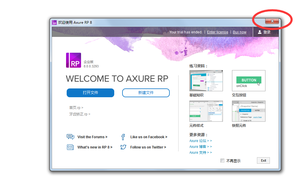Click the user profile icon beside 登录

pos(260,32)
